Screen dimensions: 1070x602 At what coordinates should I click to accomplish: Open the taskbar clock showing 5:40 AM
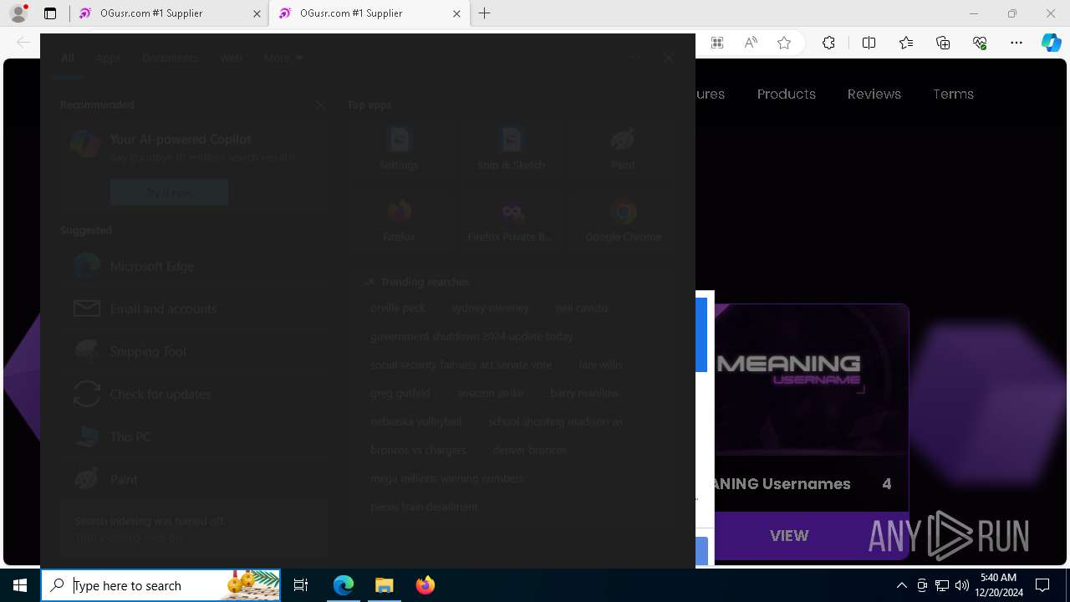coord(998,585)
